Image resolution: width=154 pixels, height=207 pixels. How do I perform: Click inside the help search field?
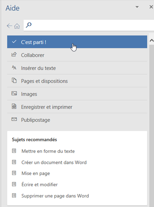pyautogui.click(x=89, y=25)
